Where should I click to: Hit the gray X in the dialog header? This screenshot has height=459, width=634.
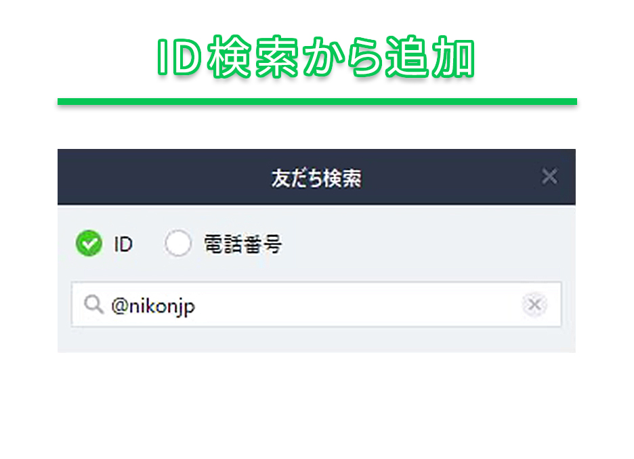(549, 177)
